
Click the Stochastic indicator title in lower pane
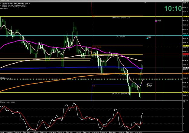coord(8,102)
